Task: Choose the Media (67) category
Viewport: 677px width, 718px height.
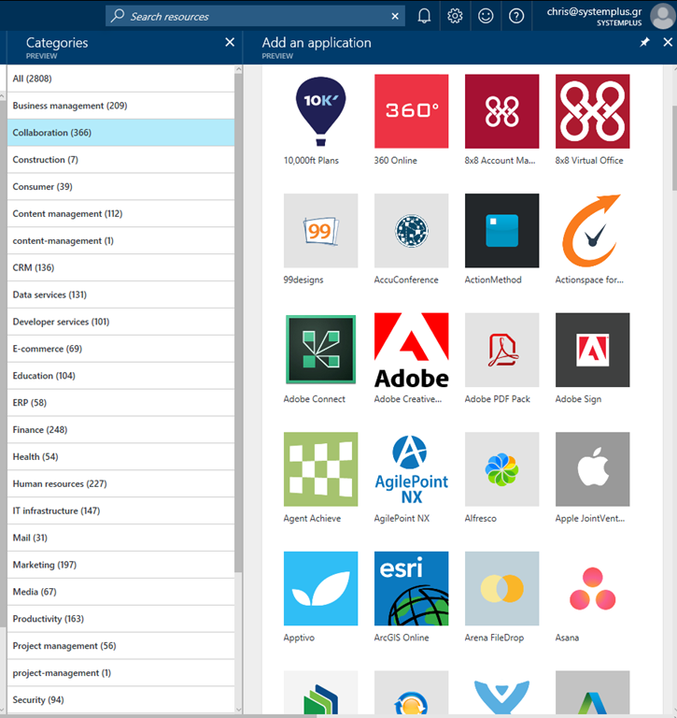Action: [120, 592]
